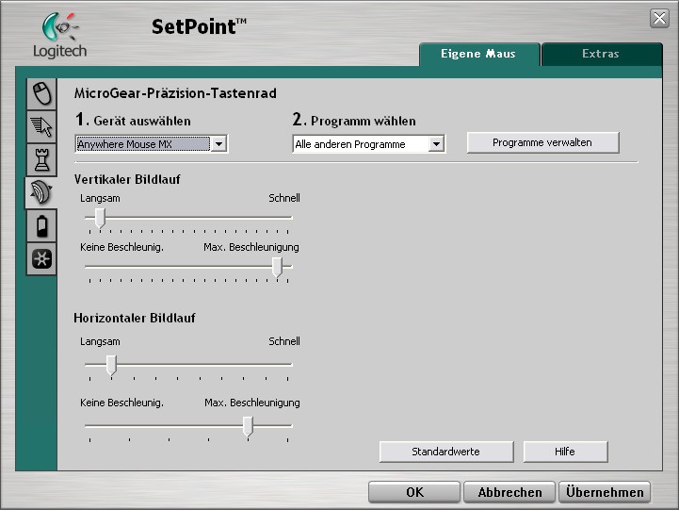679x510 pixels.
Task: Click the vertical scroll speed slider thumb
Action: 100,218
